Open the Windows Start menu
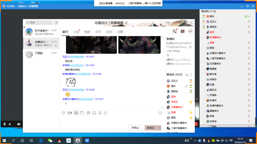 tap(4, 140)
